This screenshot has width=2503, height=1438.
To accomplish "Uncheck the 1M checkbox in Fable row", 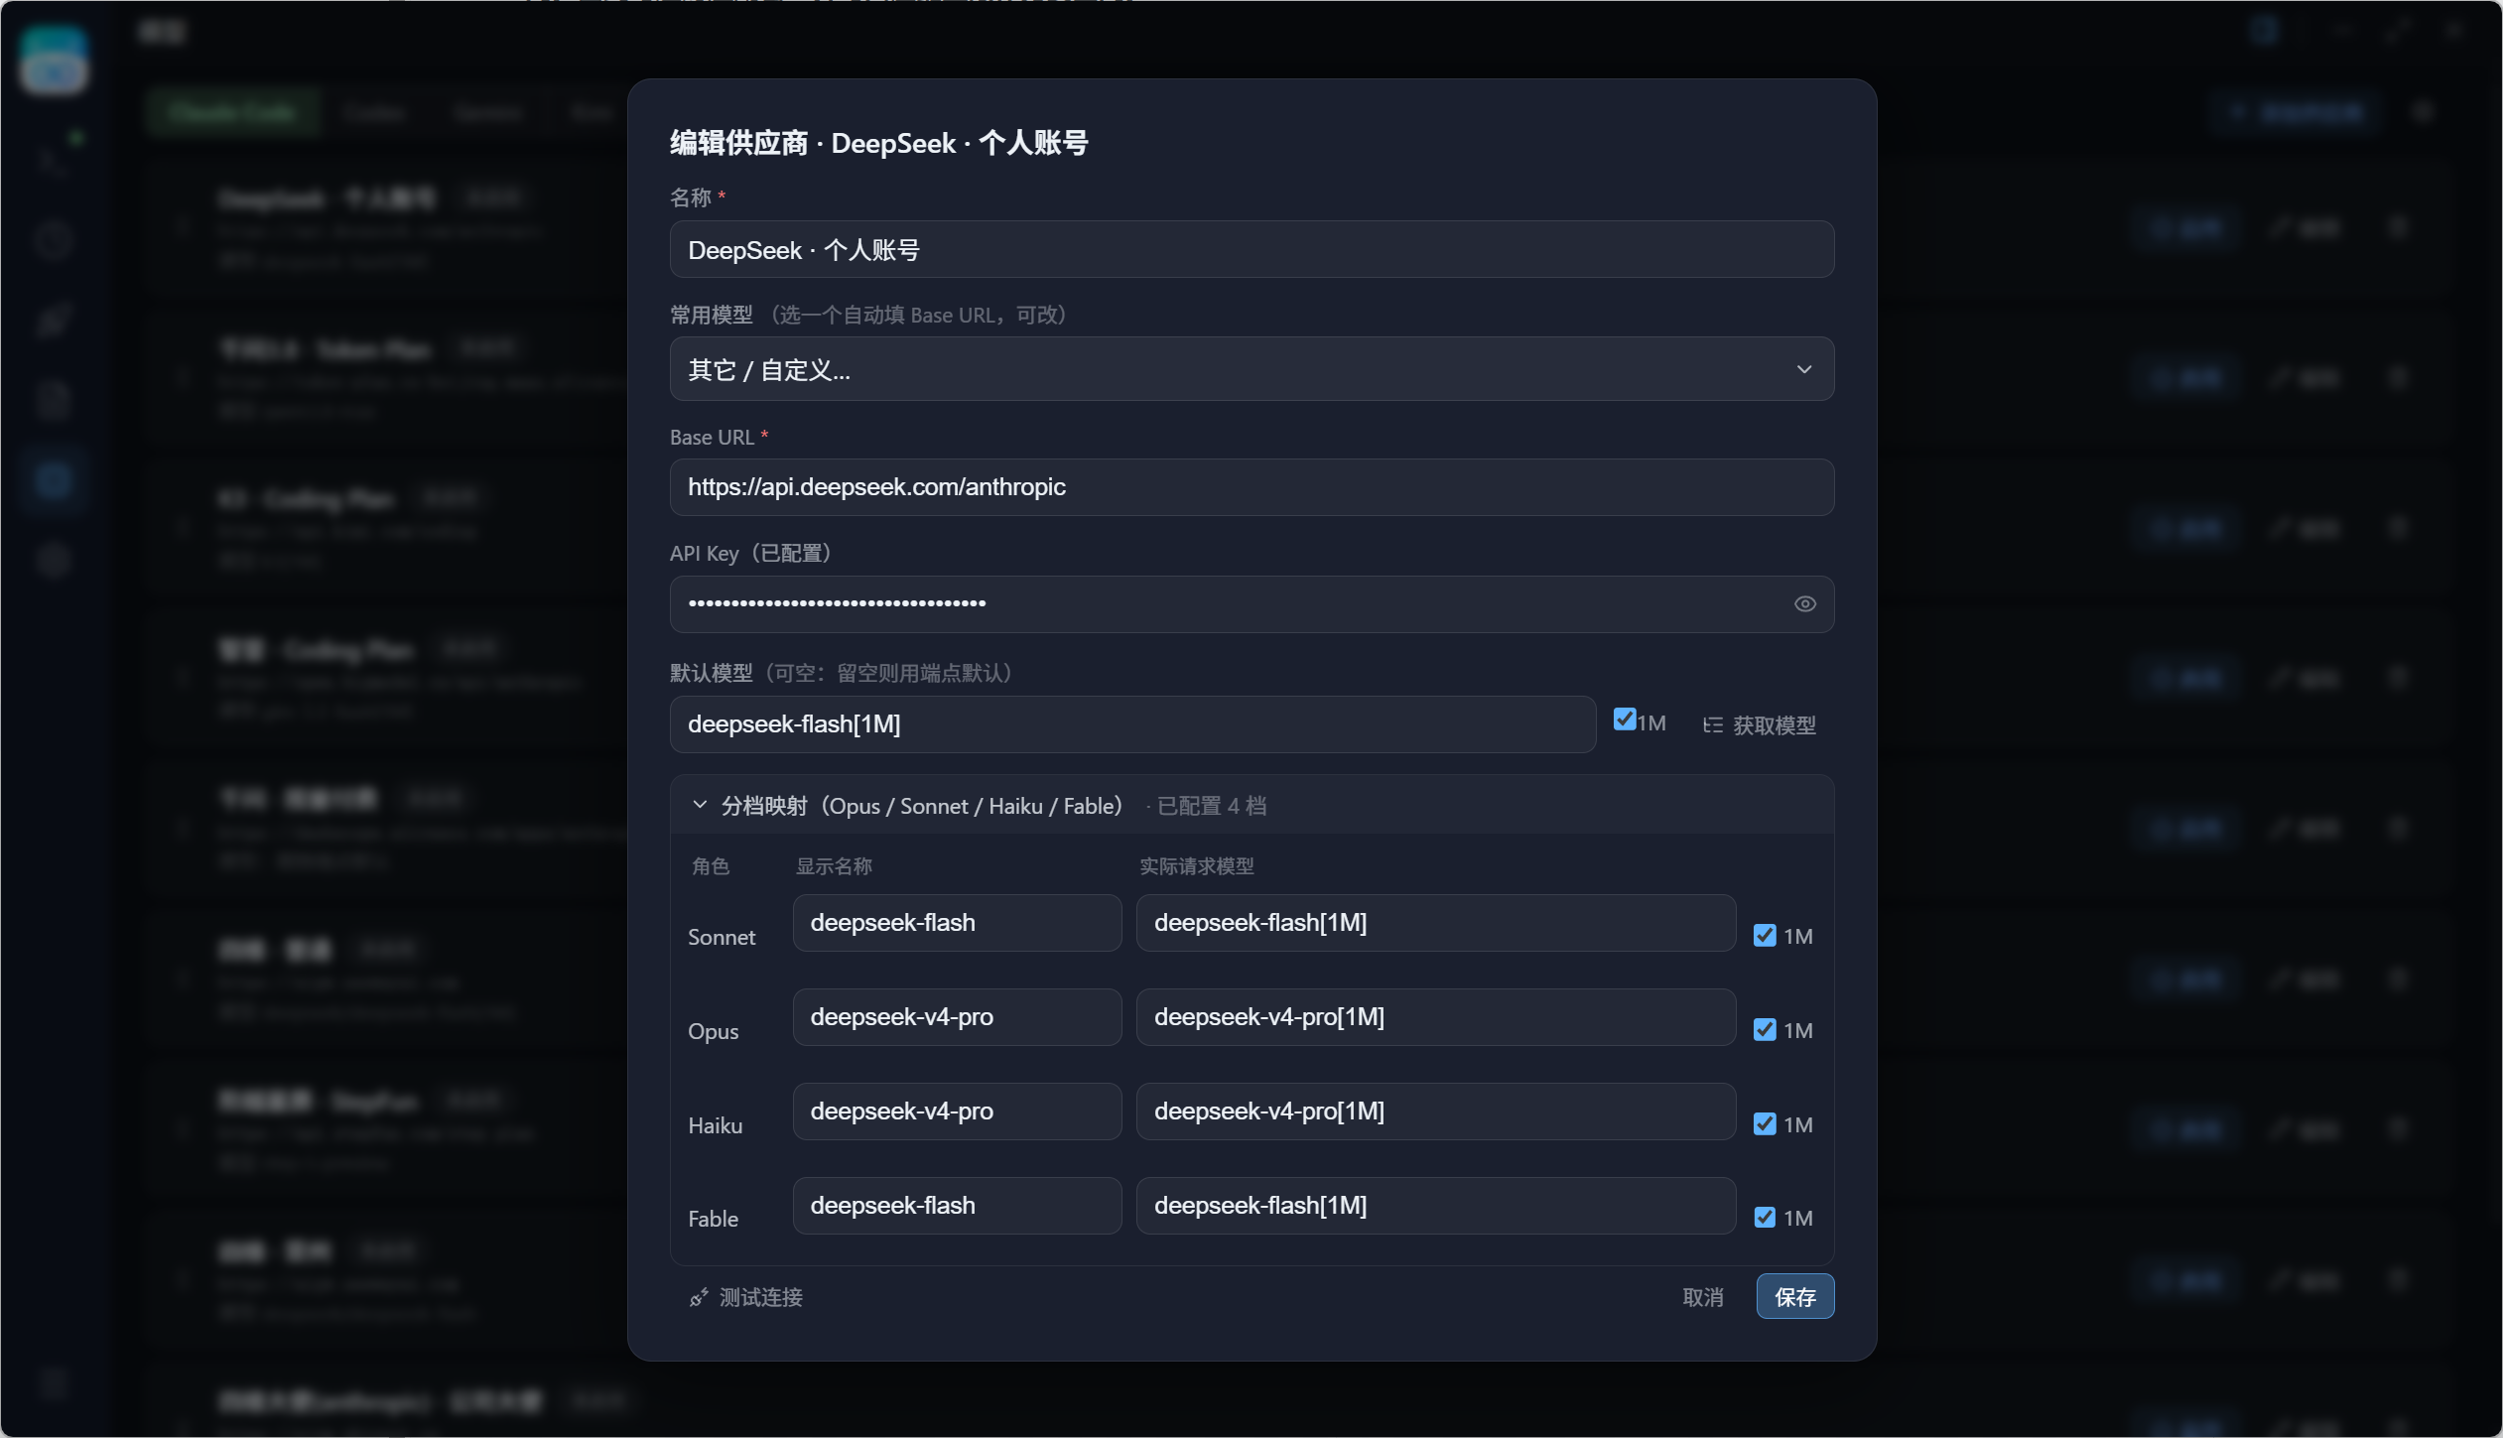I will [1764, 1218].
